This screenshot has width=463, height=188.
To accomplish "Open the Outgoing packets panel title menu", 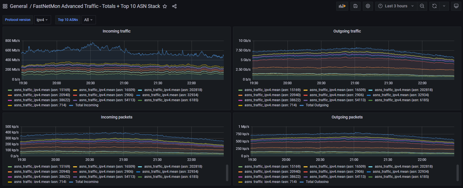I will point(347,117).
